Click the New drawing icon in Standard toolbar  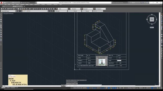(2, 9)
